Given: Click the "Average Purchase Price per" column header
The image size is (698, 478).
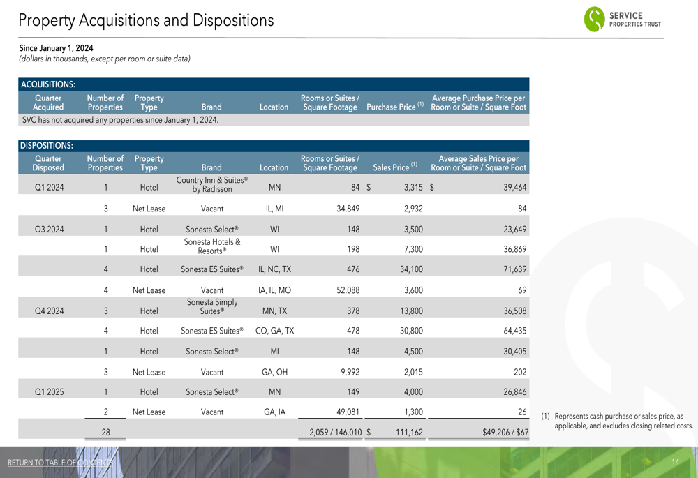Looking at the screenshot, I should click(x=479, y=103).
